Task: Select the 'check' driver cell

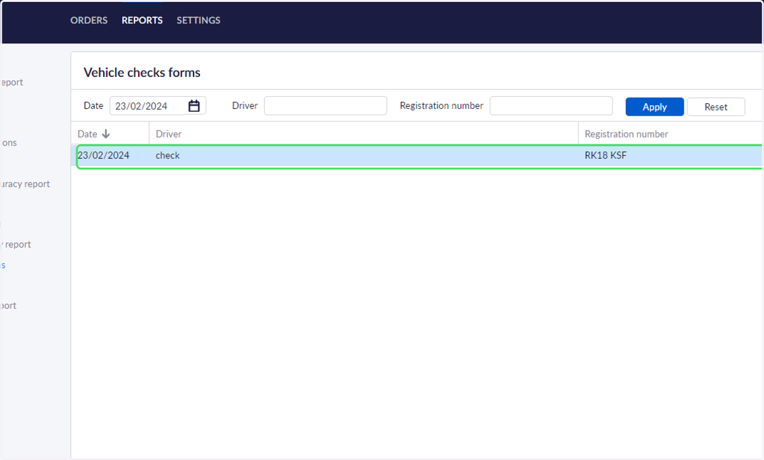Action: tap(167, 155)
